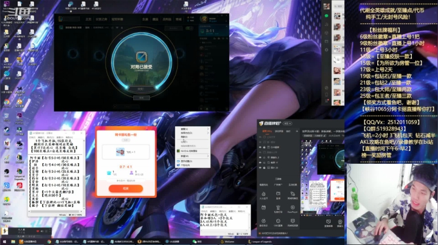Click accept button under match-found circle
This screenshot has width=438, height=245.
141,89
